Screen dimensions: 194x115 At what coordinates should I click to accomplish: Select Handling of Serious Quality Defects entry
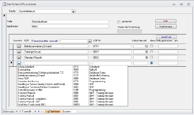pos(72,84)
